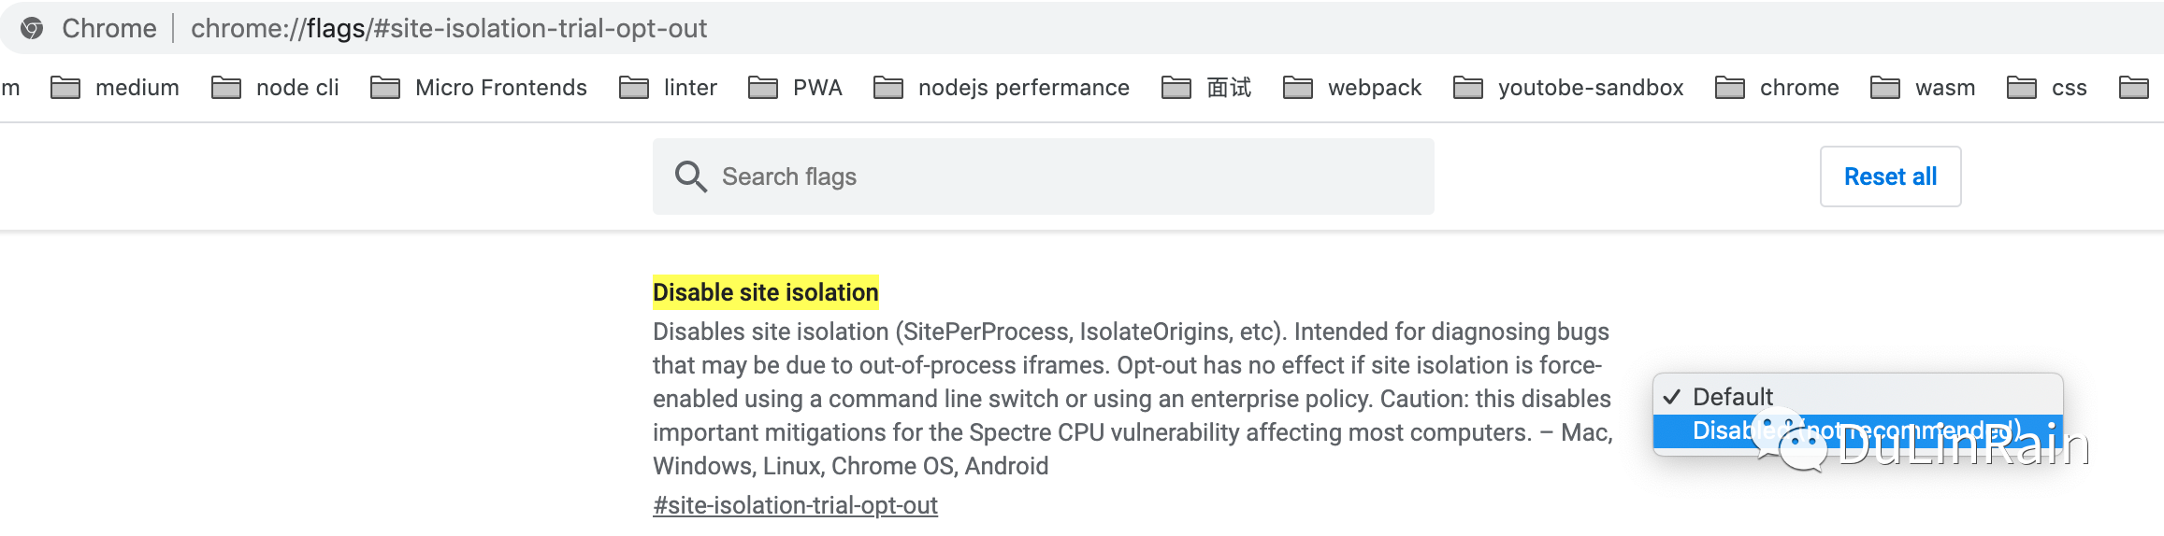This screenshot has width=2164, height=536.
Task: Select the Default option in dropdown
Action: [x=1733, y=397]
